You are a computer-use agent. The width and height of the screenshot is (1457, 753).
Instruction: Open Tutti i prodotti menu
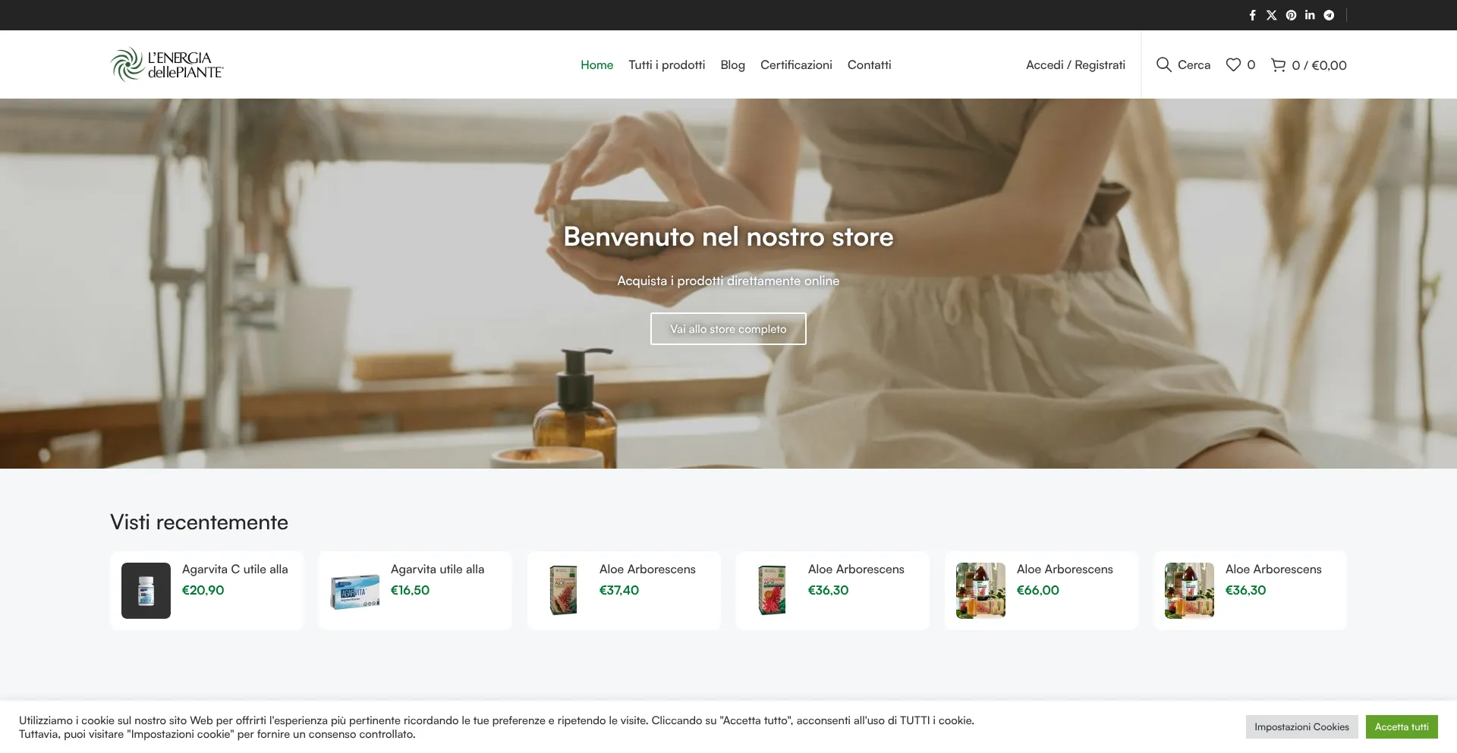(x=666, y=64)
